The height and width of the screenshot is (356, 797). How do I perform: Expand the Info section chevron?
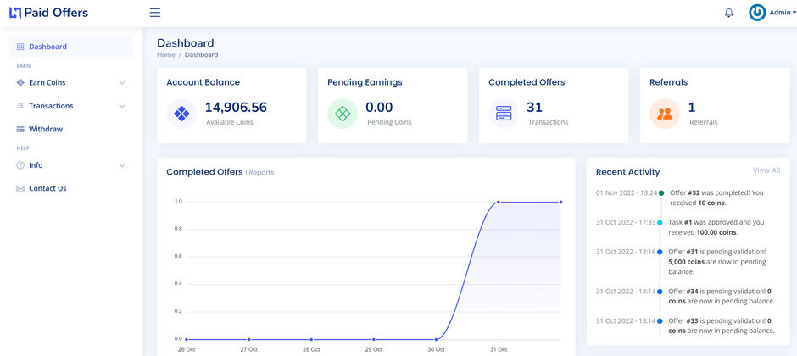122,165
